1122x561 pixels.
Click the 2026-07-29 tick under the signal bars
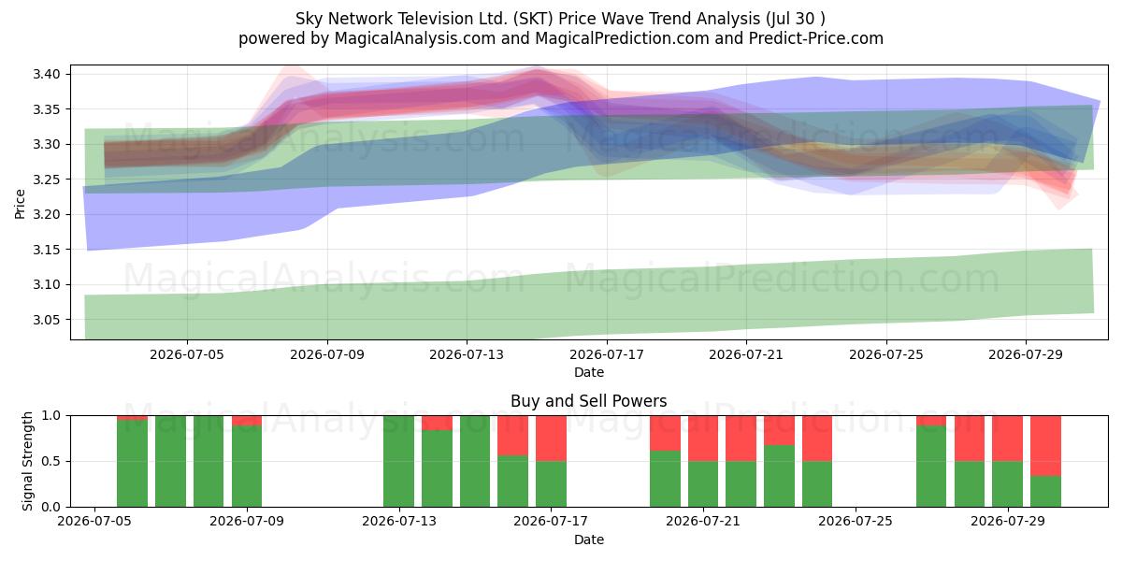click(x=1008, y=522)
